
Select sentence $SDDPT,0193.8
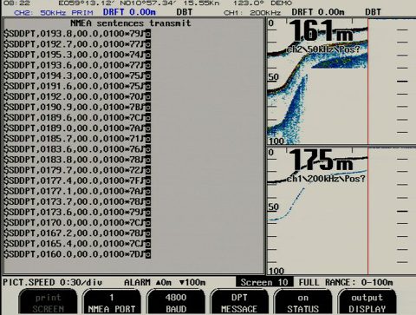coord(77,34)
